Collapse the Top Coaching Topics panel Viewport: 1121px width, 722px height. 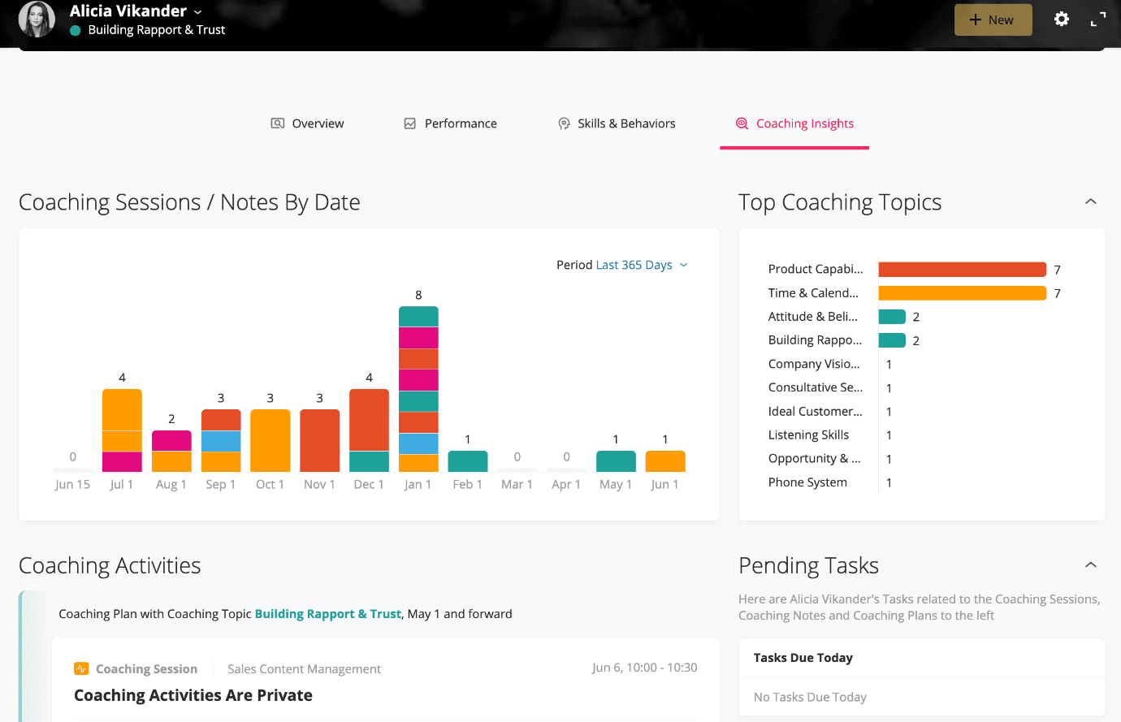pos(1090,201)
